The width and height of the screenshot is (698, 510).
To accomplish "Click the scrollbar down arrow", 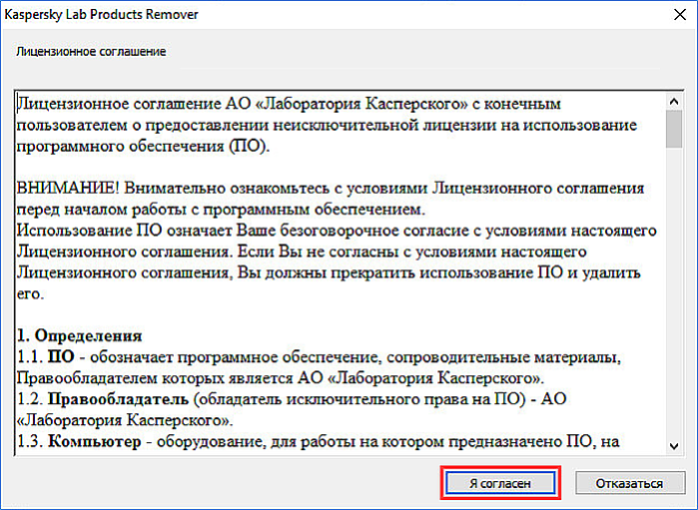I will pyautogui.click(x=674, y=446).
